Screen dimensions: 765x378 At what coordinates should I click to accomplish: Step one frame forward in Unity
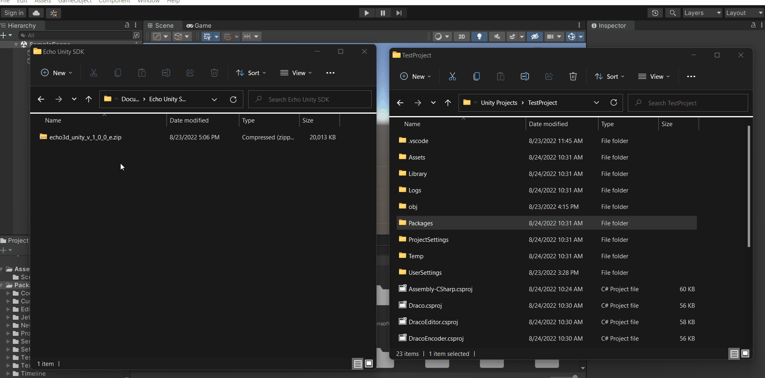tap(399, 13)
